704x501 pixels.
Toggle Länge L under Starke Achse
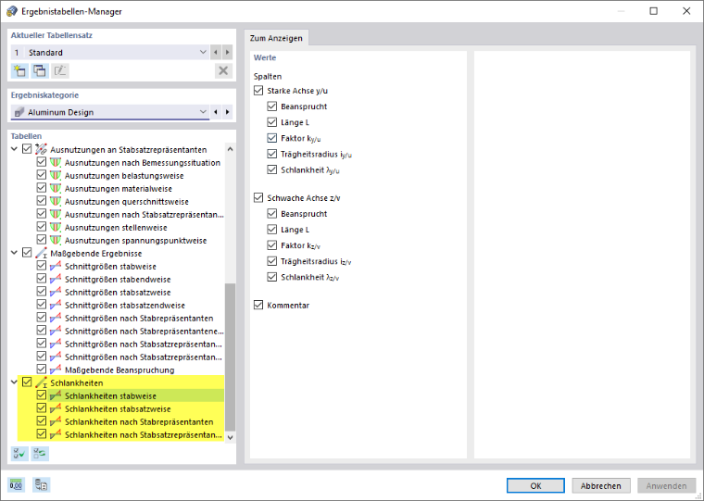coord(272,122)
